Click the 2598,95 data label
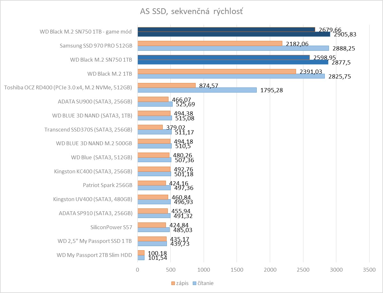This screenshot has height=293, width=383. pos(324,58)
